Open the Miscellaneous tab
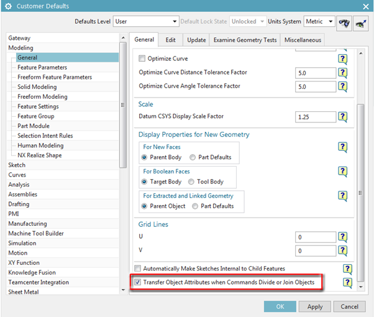Image resolution: width=374 pixels, height=317 pixels. click(x=303, y=40)
